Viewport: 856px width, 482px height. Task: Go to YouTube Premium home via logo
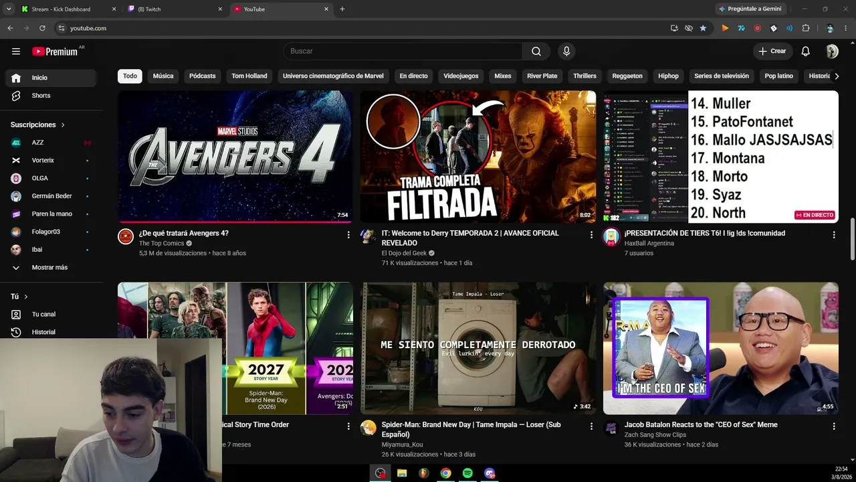click(x=55, y=52)
